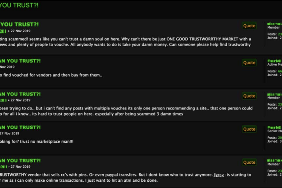Click the post icon beside the first post's date
Image resolution: width=282 pixels, height=188 pixels.
tap(3, 31)
